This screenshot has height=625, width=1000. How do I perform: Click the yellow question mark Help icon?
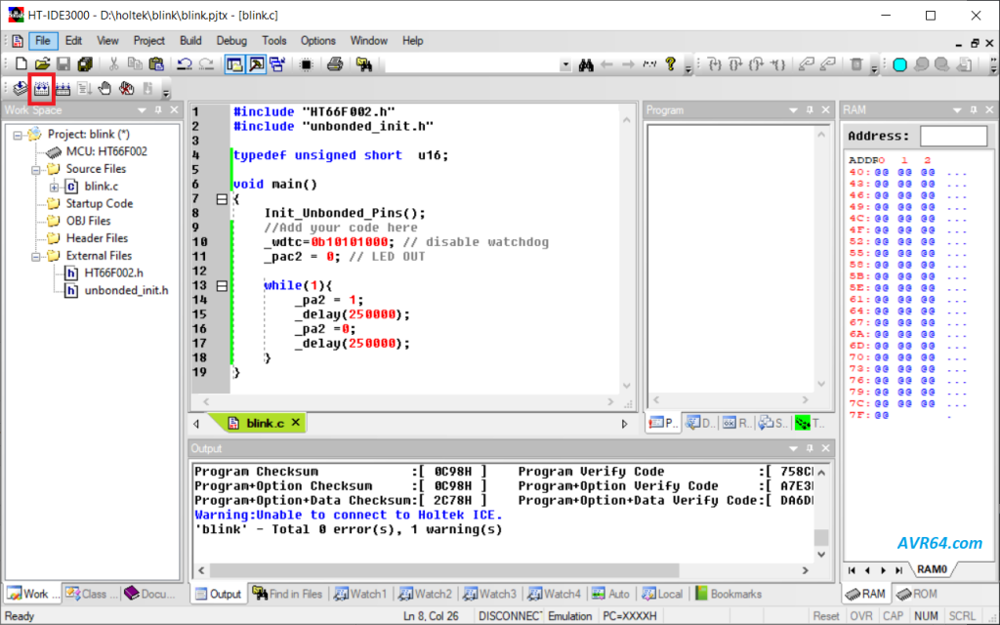[x=671, y=64]
